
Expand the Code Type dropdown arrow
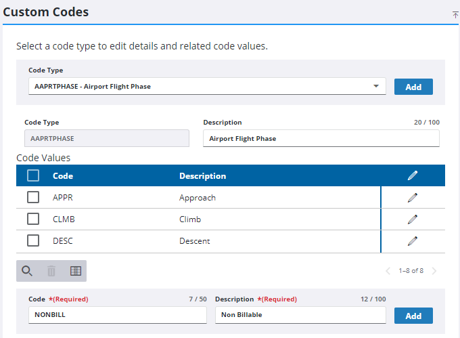click(x=376, y=87)
